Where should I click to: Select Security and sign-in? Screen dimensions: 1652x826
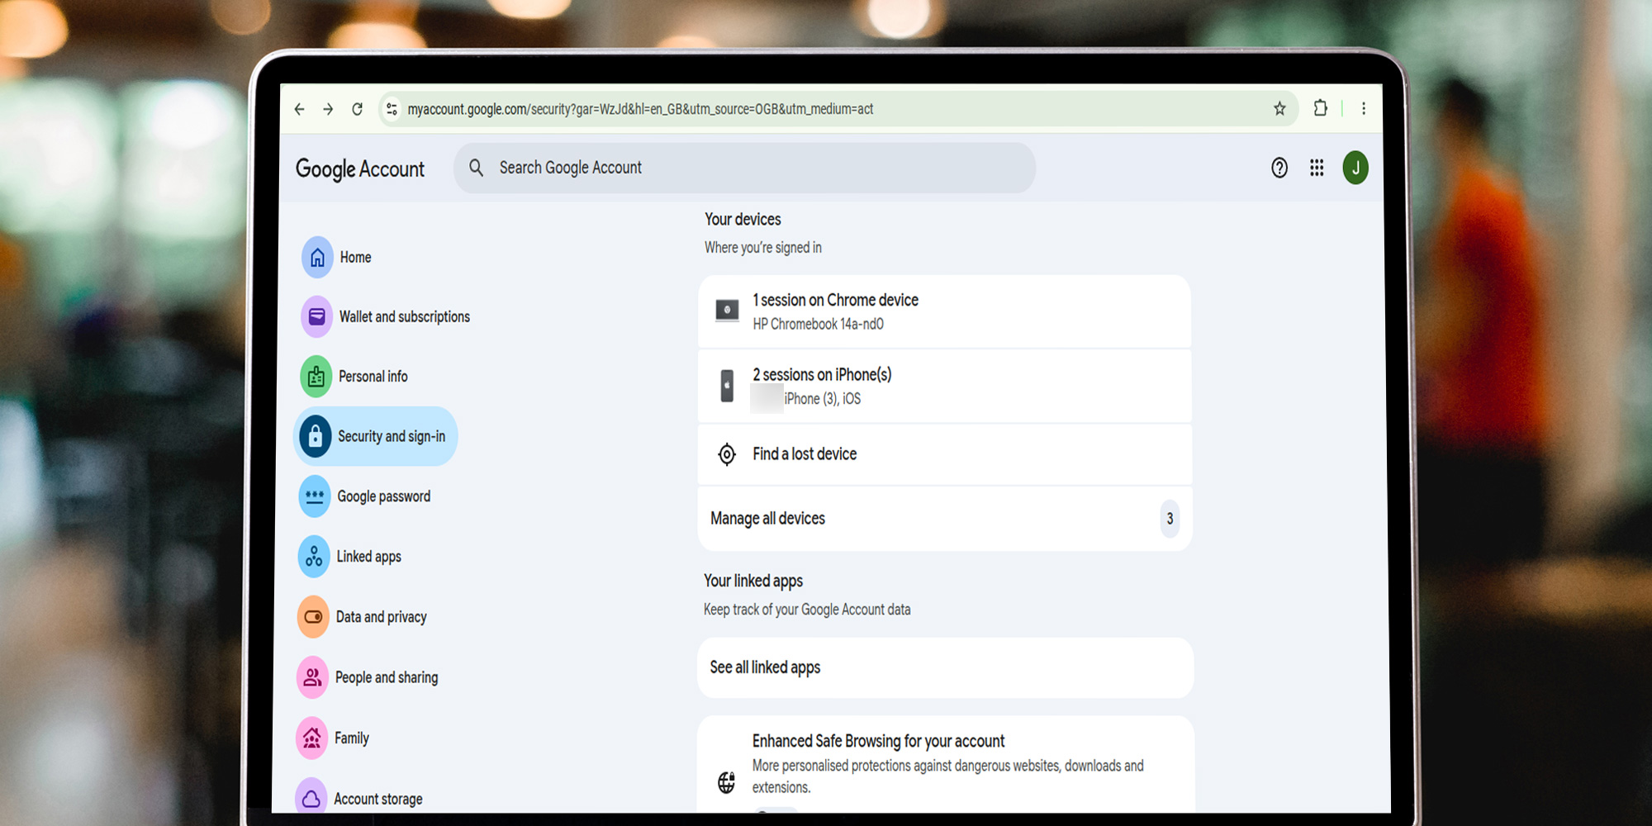coord(376,436)
